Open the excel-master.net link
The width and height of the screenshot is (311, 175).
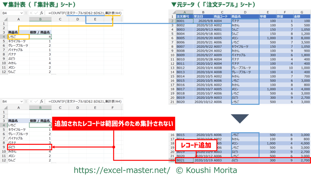122,170
